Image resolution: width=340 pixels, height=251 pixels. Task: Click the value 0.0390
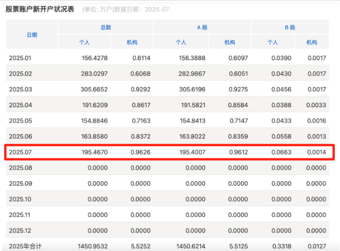(x=281, y=58)
